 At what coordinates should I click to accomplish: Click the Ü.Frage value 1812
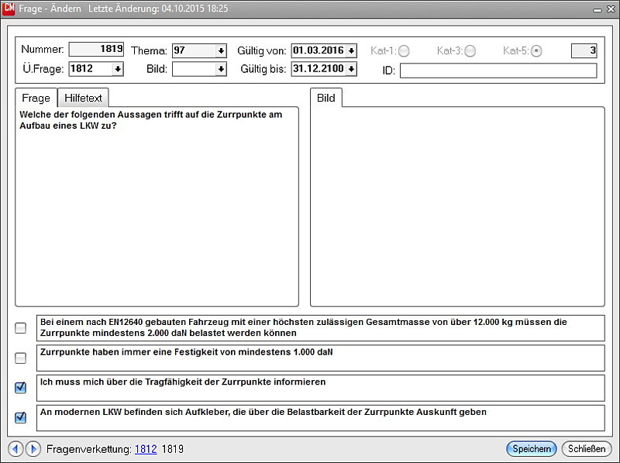(x=81, y=68)
